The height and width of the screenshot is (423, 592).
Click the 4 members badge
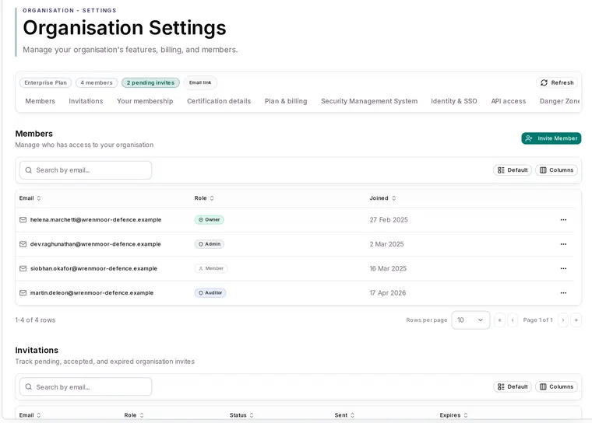tap(97, 82)
